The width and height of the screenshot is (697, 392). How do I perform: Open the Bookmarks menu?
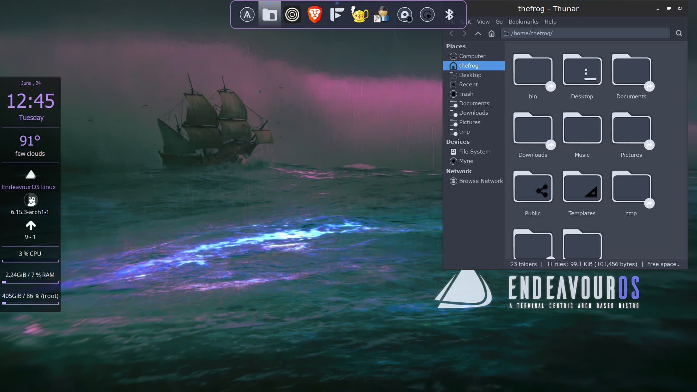(523, 22)
